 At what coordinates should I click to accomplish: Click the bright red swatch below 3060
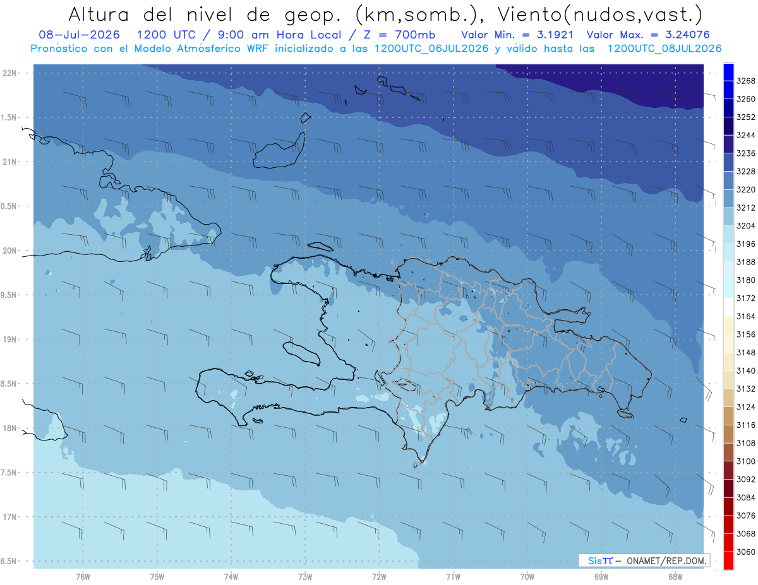coord(728,560)
